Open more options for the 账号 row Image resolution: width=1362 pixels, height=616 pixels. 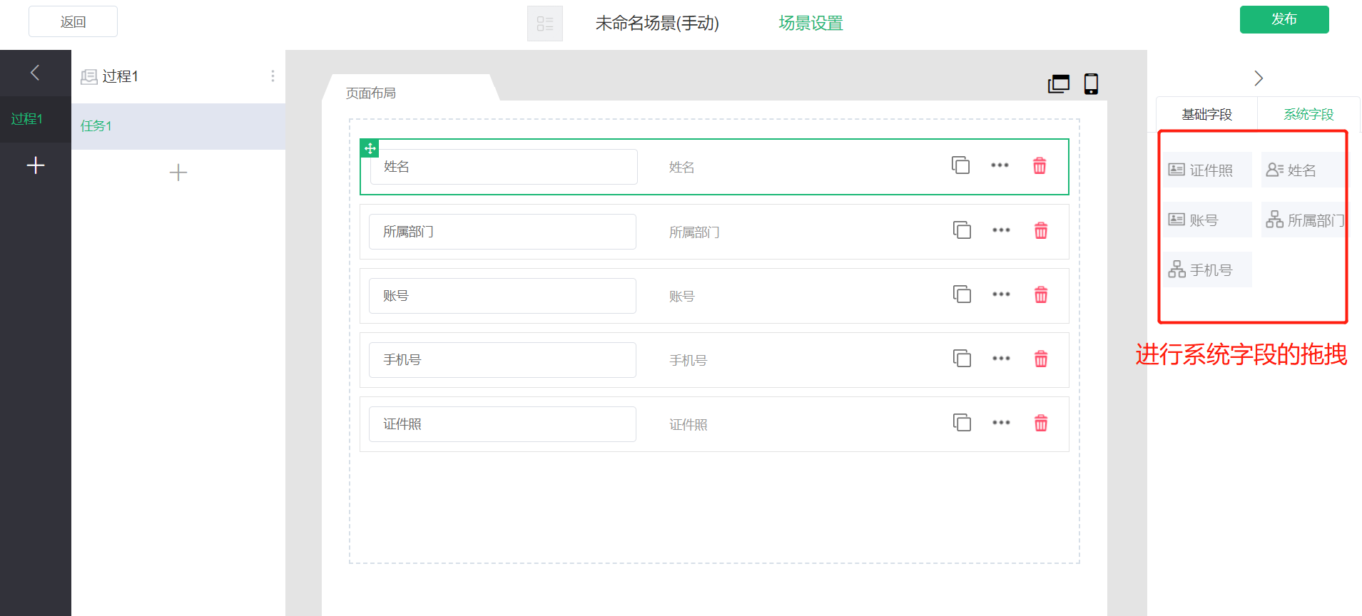click(x=1001, y=294)
